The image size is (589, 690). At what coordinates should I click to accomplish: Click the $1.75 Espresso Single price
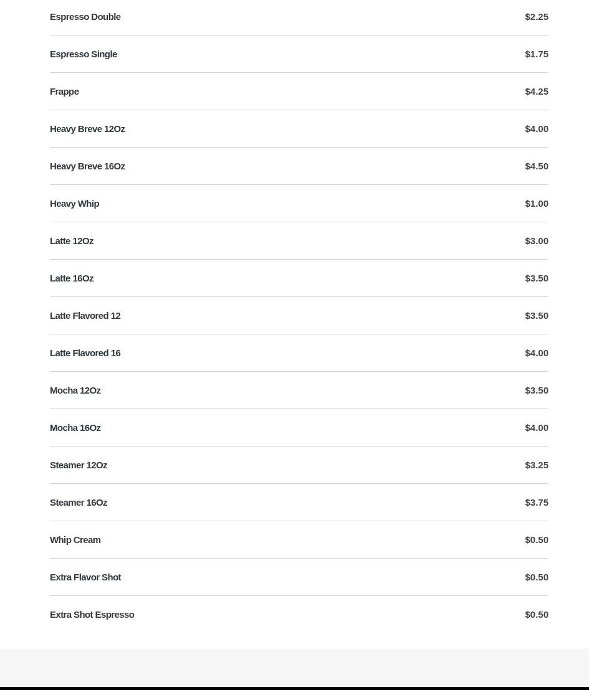coord(537,54)
